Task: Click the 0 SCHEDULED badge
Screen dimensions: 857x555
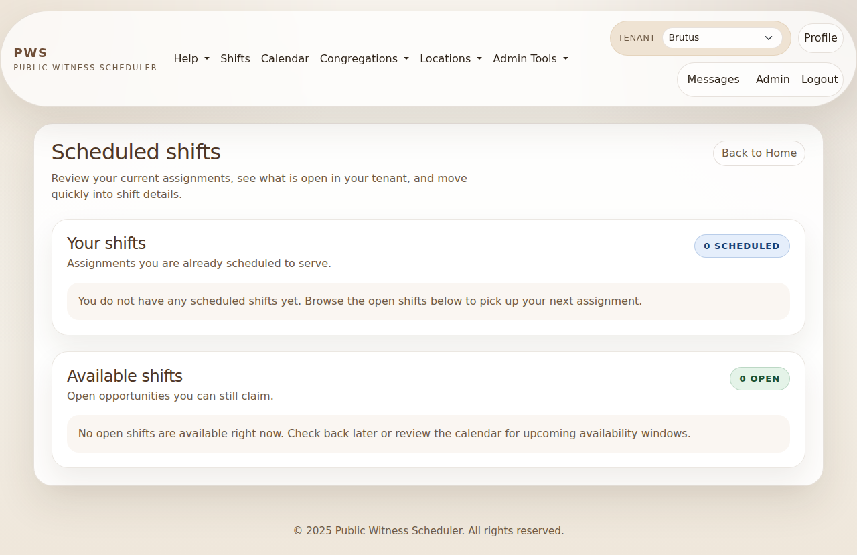Action: point(742,246)
